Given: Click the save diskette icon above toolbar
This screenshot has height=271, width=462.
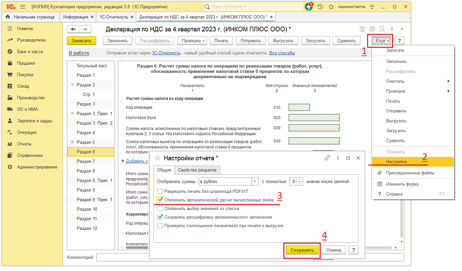Looking at the screenshot, I should [363, 29].
